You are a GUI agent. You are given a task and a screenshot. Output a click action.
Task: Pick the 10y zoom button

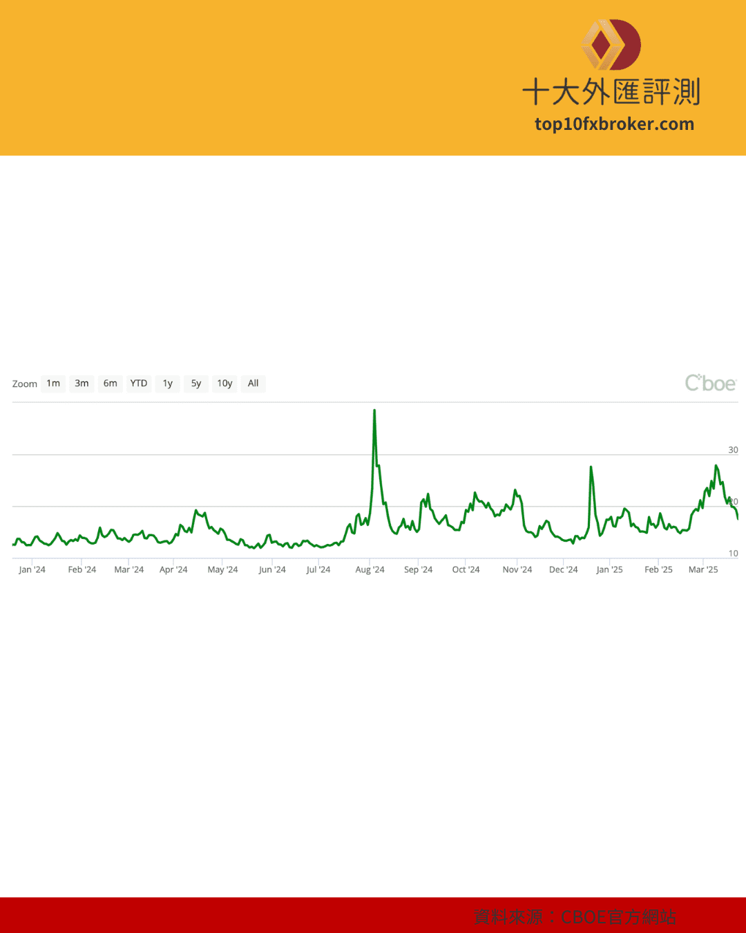point(224,384)
